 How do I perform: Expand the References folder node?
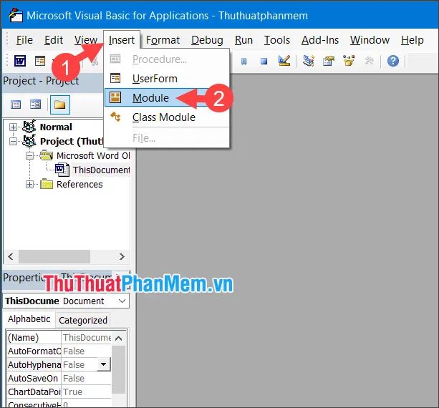point(29,184)
